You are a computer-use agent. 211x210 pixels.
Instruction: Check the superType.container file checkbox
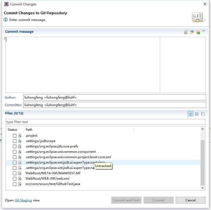(x=14, y=163)
